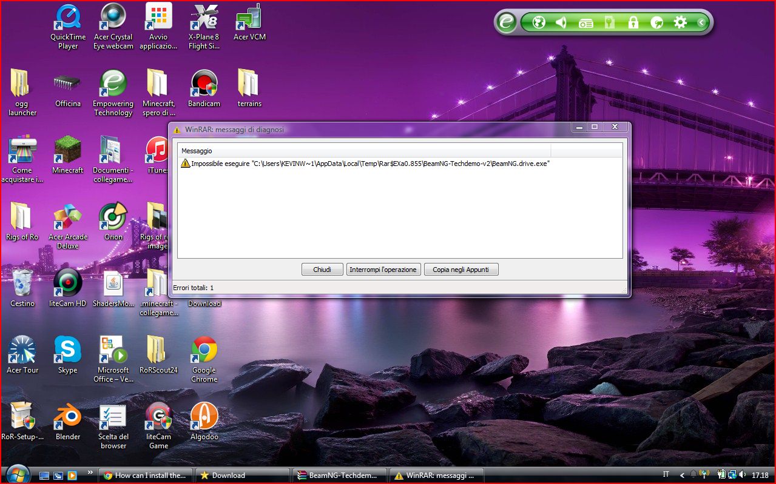Screen dimensions: 776x484
Task: Open the globe network tool in Acer toolbar
Action: tap(539, 23)
